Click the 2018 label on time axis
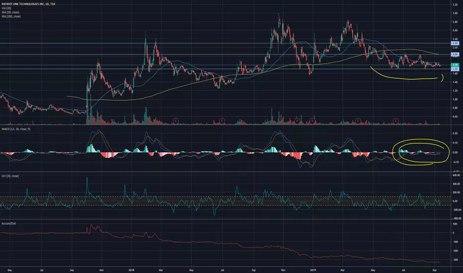 point(132,270)
